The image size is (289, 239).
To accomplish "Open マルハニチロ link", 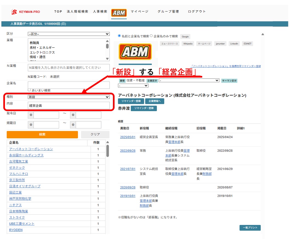I will (x=19, y=174).
